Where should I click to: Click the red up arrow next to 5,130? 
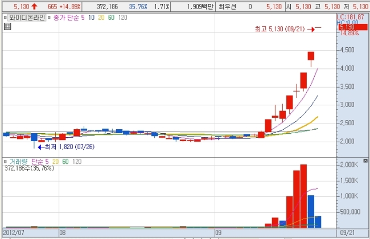(34, 7)
